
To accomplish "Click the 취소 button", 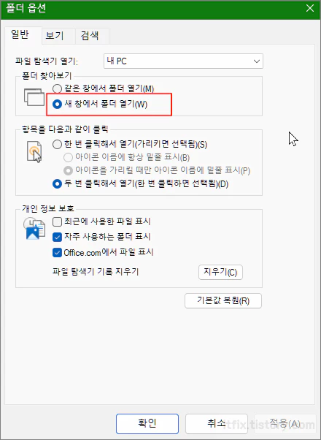I will coord(217,424).
